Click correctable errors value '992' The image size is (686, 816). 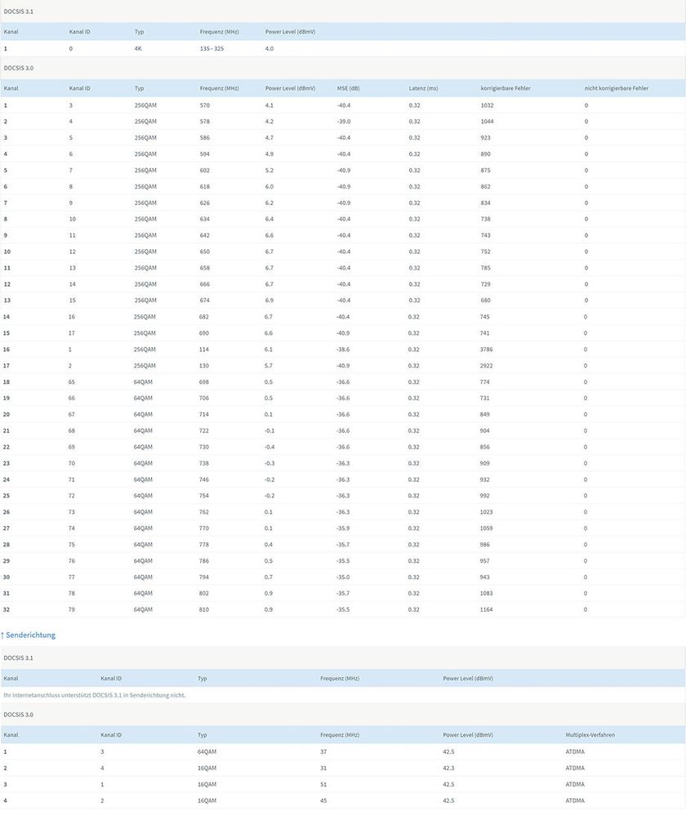pos(484,496)
